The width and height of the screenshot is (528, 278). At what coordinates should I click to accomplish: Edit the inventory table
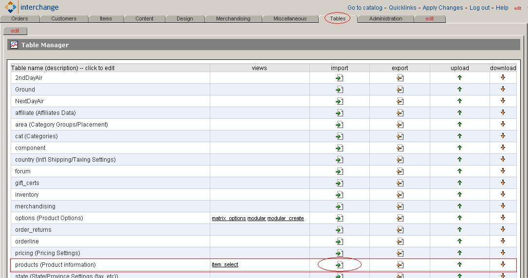[x=27, y=195]
